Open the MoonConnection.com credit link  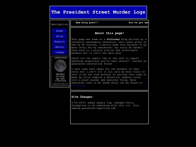pyautogui.click(x=60, y=84)
